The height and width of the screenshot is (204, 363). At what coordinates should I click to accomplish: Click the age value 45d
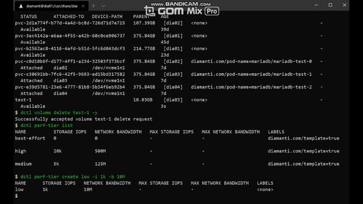coord(165,42)
